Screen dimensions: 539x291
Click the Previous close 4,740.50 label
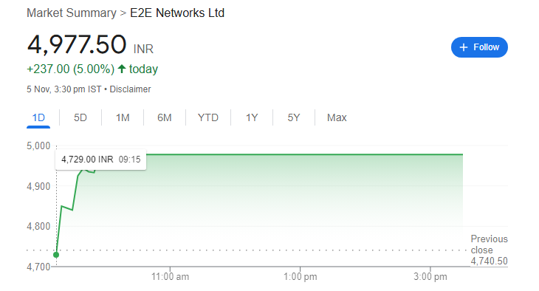[489, 250]
